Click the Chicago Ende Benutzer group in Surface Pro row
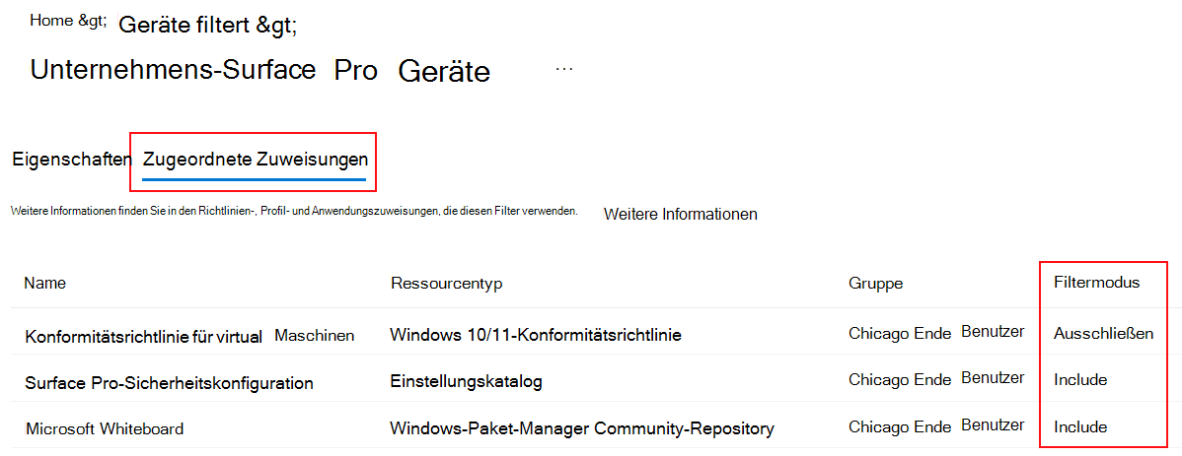1182x456 pixels. coord(936,378)
